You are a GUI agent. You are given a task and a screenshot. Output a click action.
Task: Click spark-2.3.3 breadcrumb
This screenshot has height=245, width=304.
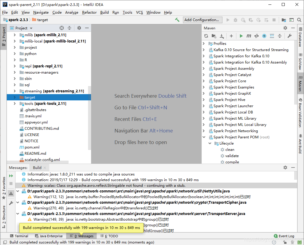pos(18,20)
